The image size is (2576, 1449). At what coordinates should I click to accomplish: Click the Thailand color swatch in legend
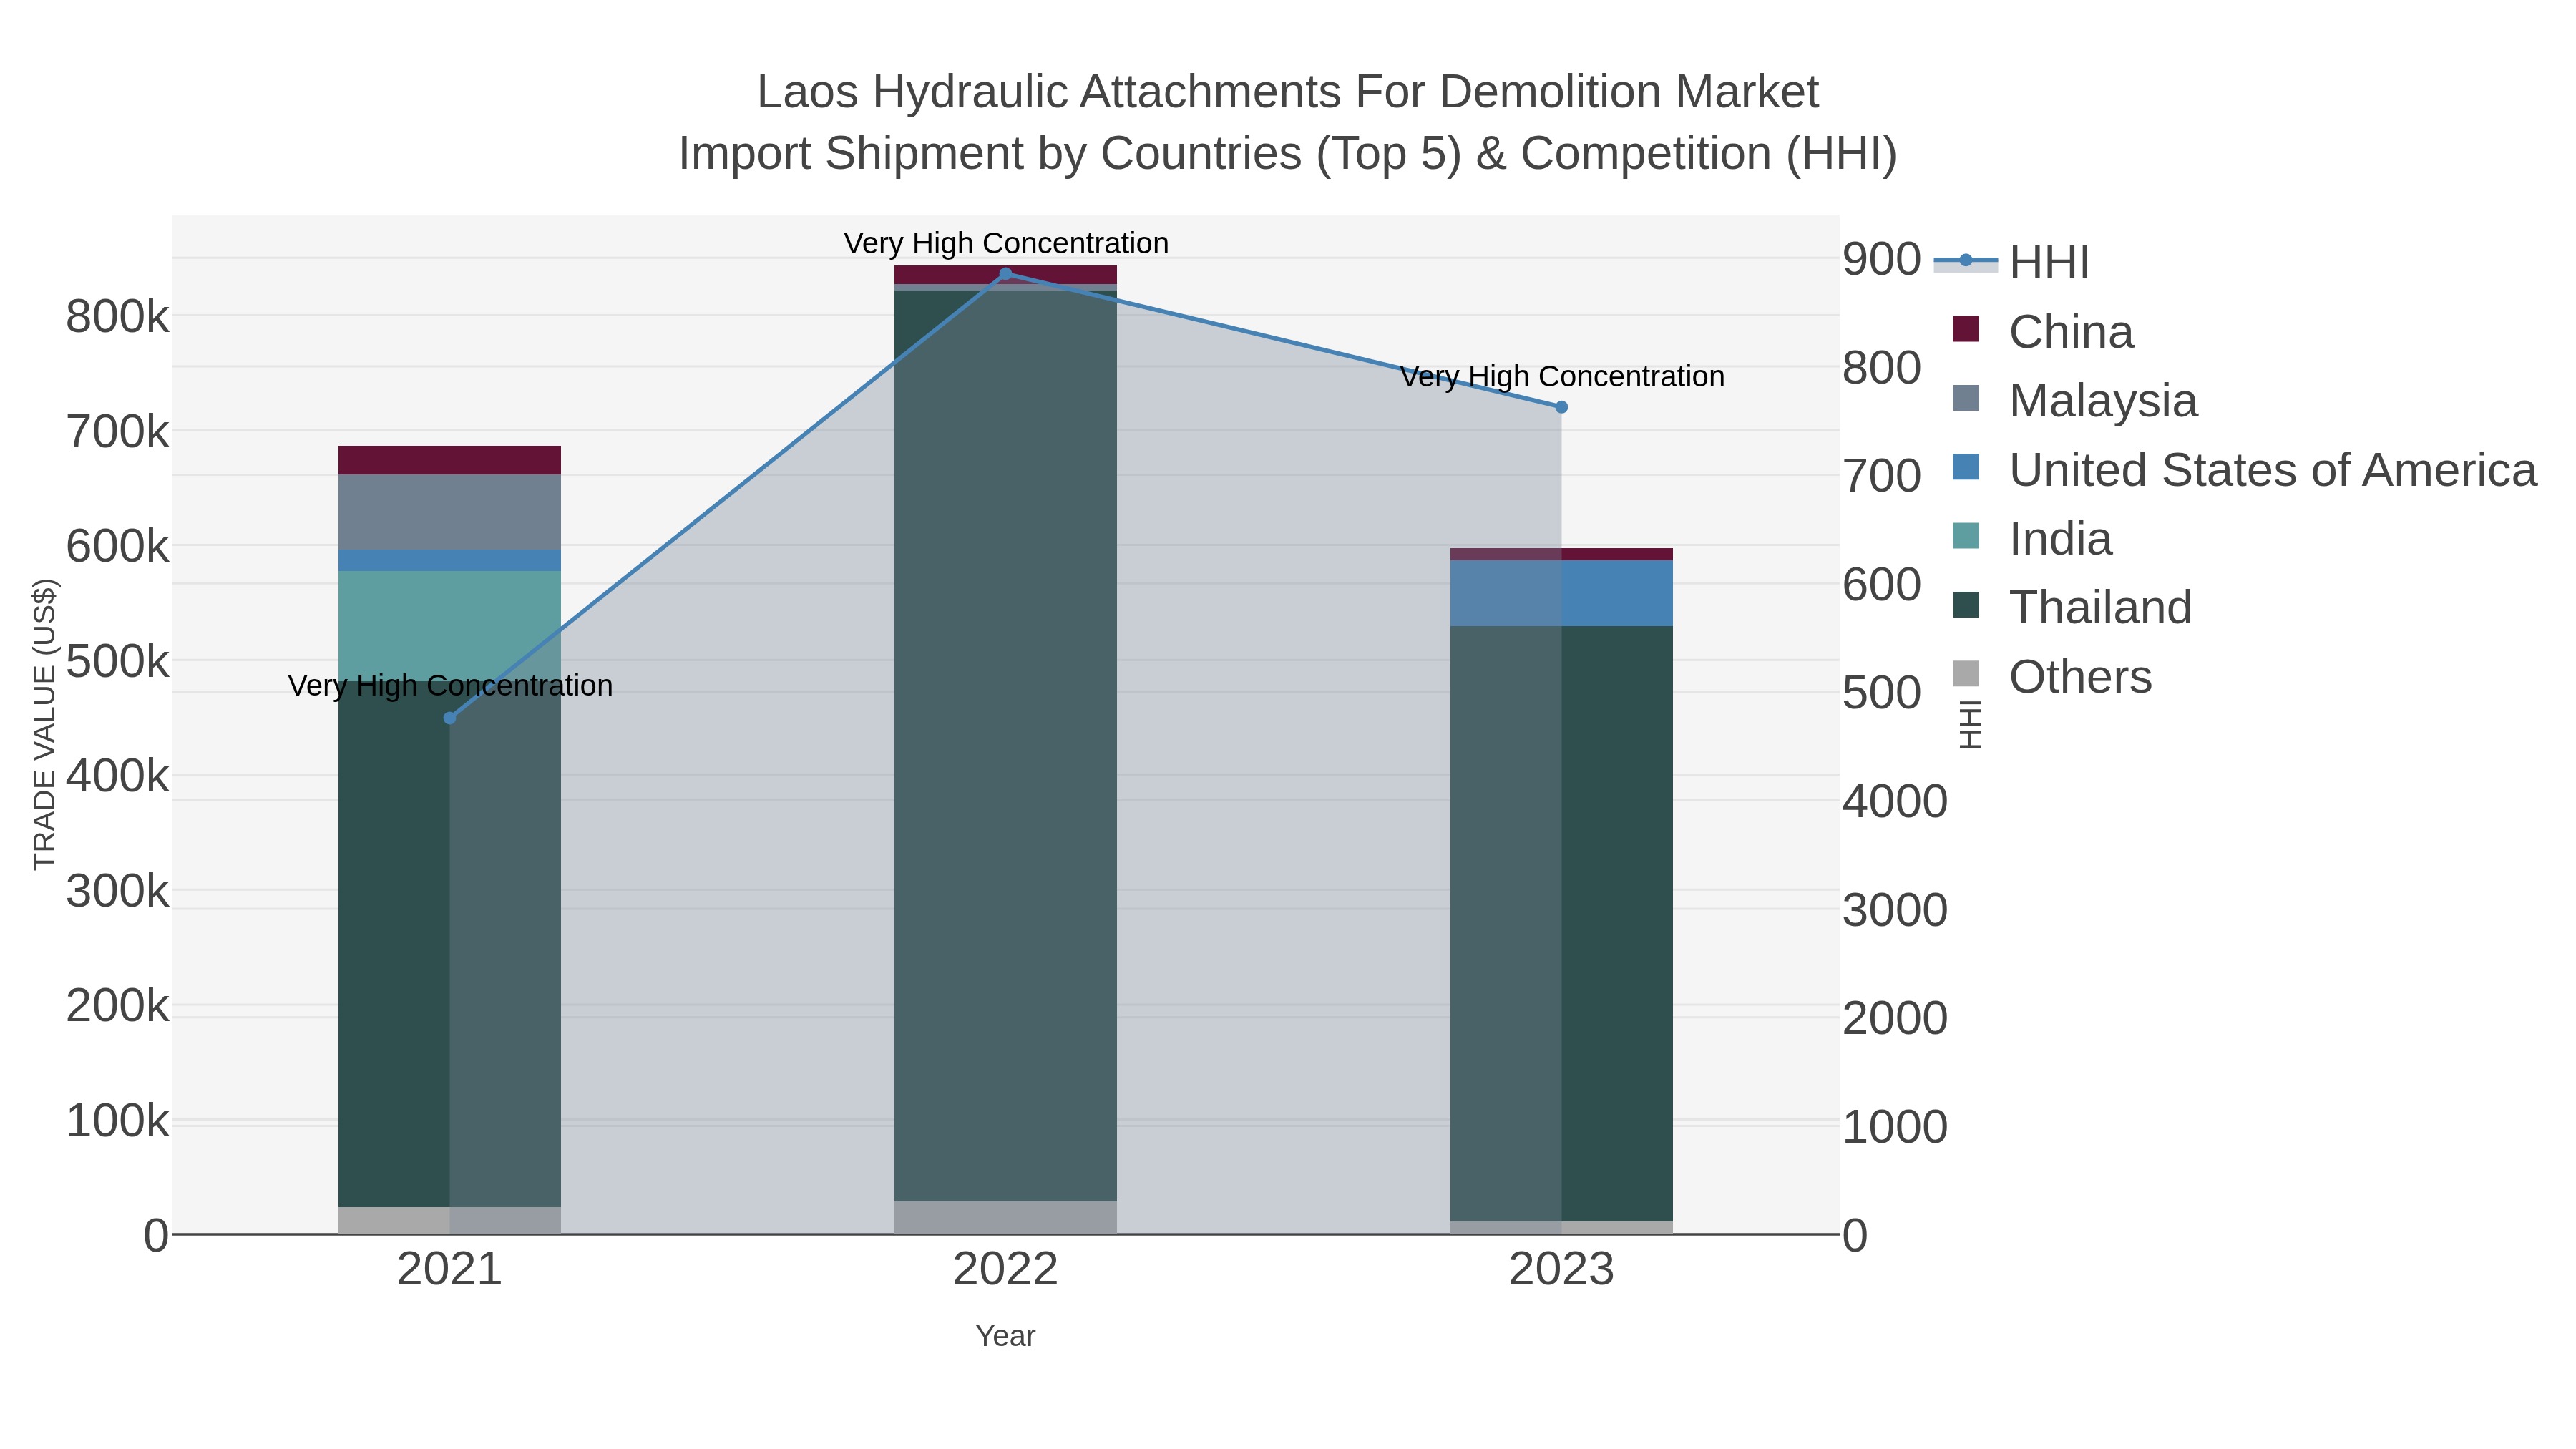pos(1966,605)
